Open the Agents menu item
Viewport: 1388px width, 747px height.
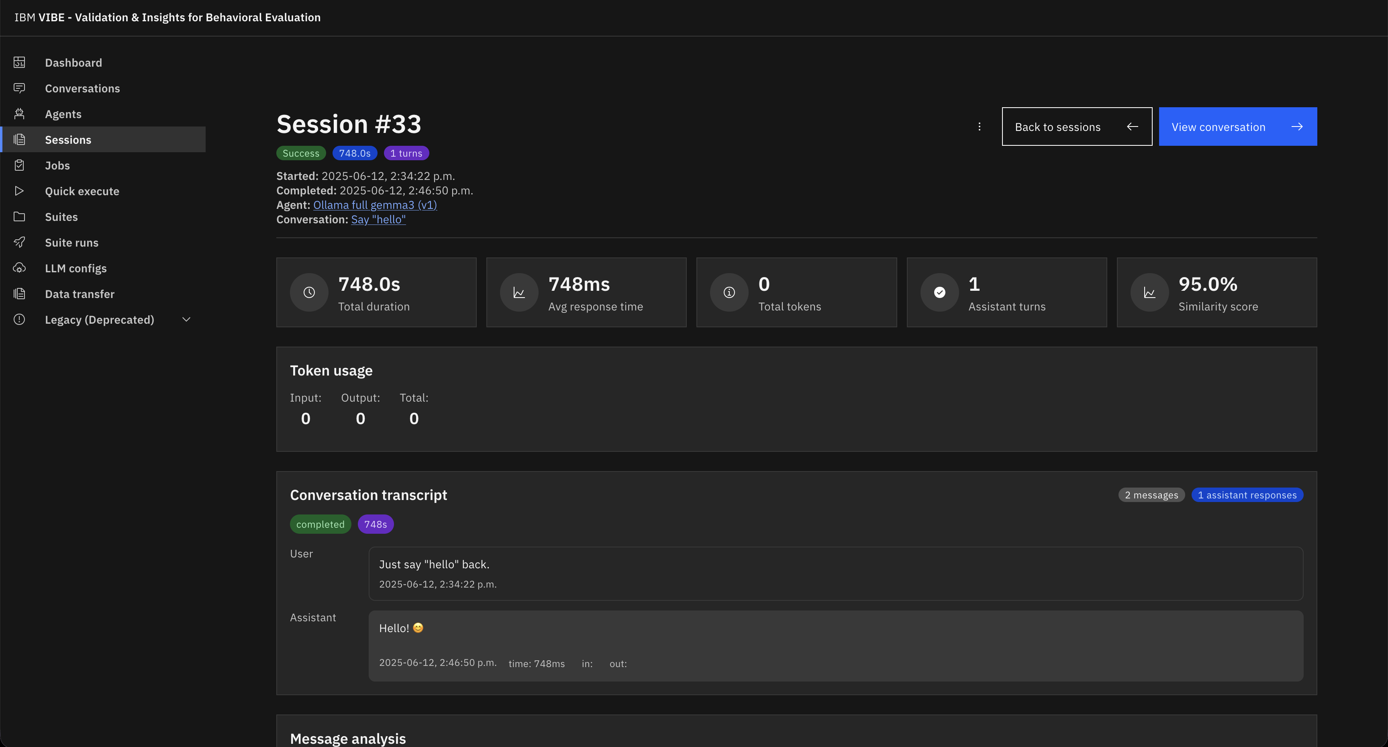104,114
